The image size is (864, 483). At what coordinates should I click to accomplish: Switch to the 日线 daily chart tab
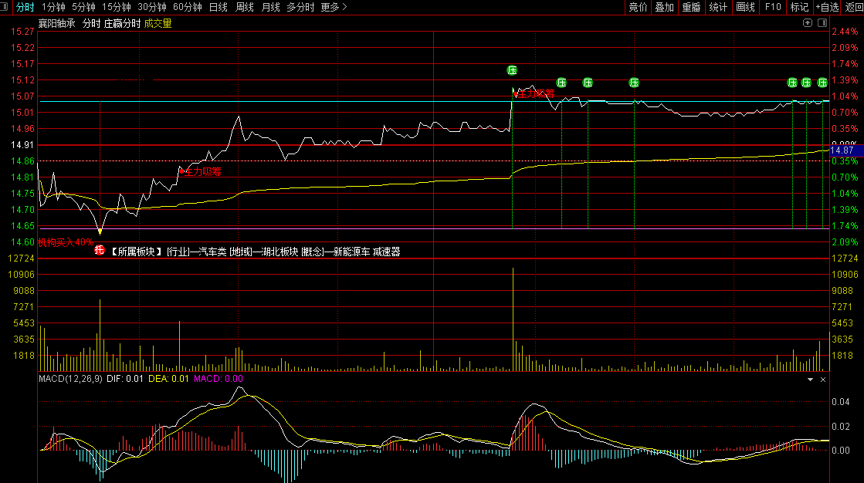point(219,7)
